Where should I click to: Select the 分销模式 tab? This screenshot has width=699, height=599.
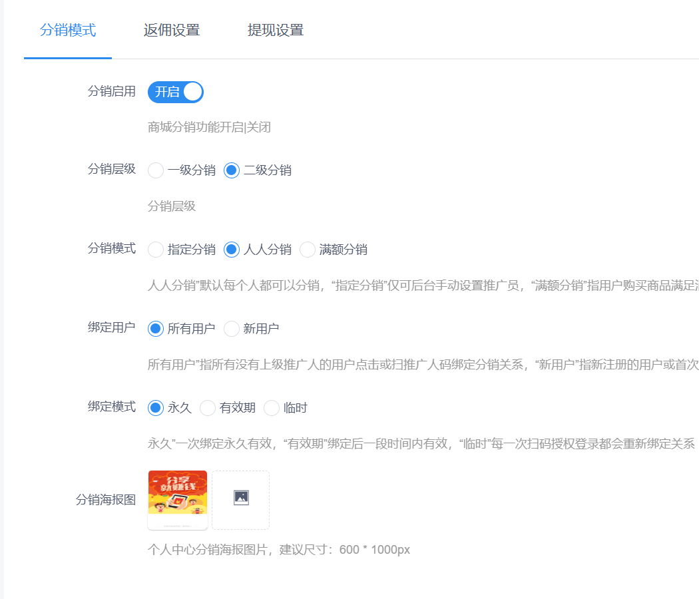pyautogui.click(x=68, y=30)
